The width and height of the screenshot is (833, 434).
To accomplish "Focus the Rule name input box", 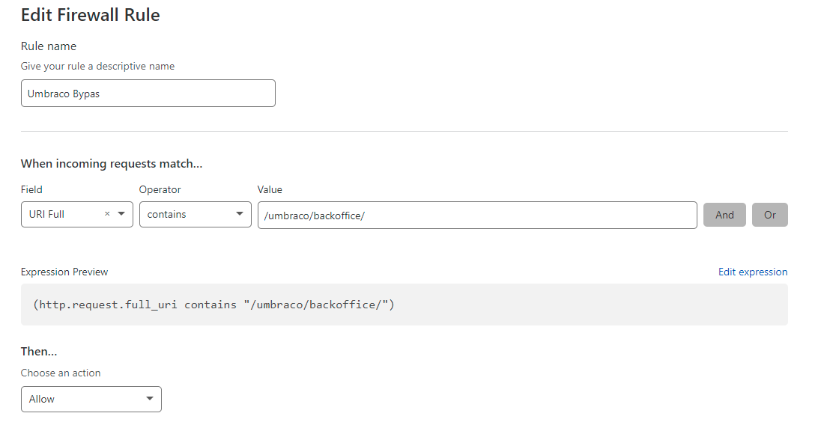I will (x=148, y=94).
